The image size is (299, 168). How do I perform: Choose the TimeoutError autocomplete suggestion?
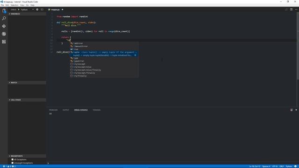(104, 46)
